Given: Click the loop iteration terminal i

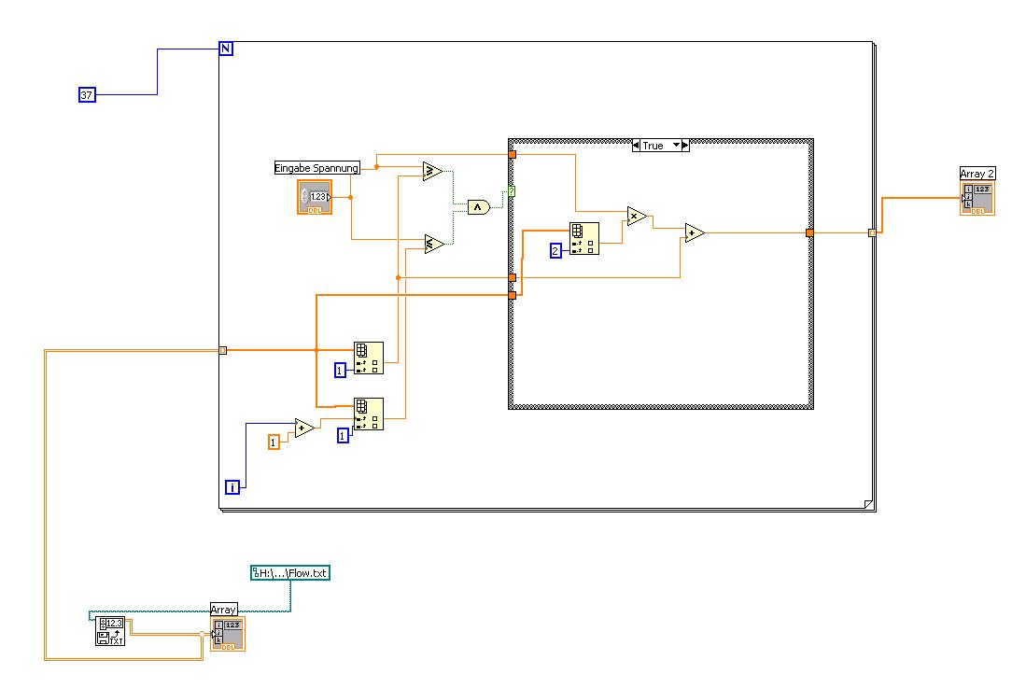Looking at the screenshot, I should coord(232,486).
